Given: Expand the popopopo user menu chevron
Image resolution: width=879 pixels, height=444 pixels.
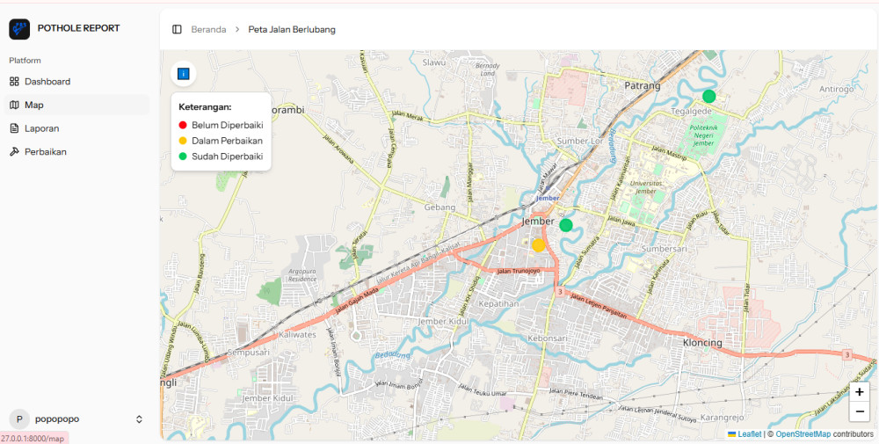Looking at the screenshot, I should click(x=139, y=419).
